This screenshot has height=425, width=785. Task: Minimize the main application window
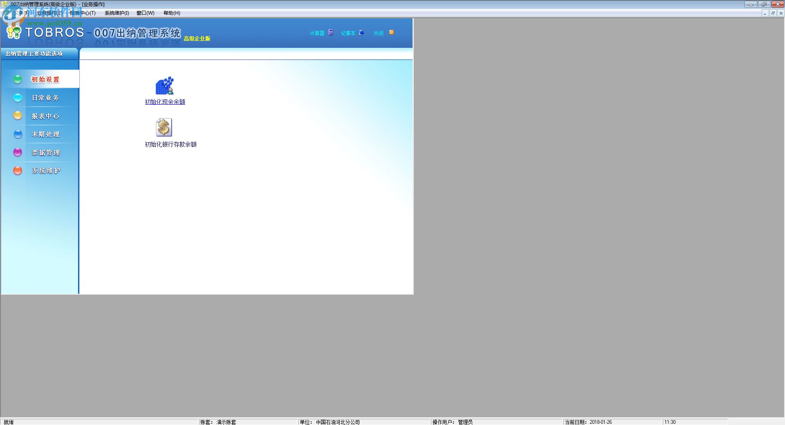coord(751,4)
